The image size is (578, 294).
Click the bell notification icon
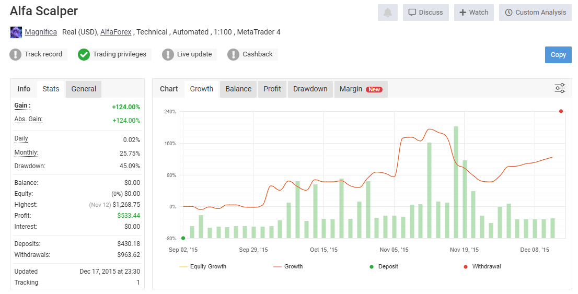[387, 13]
